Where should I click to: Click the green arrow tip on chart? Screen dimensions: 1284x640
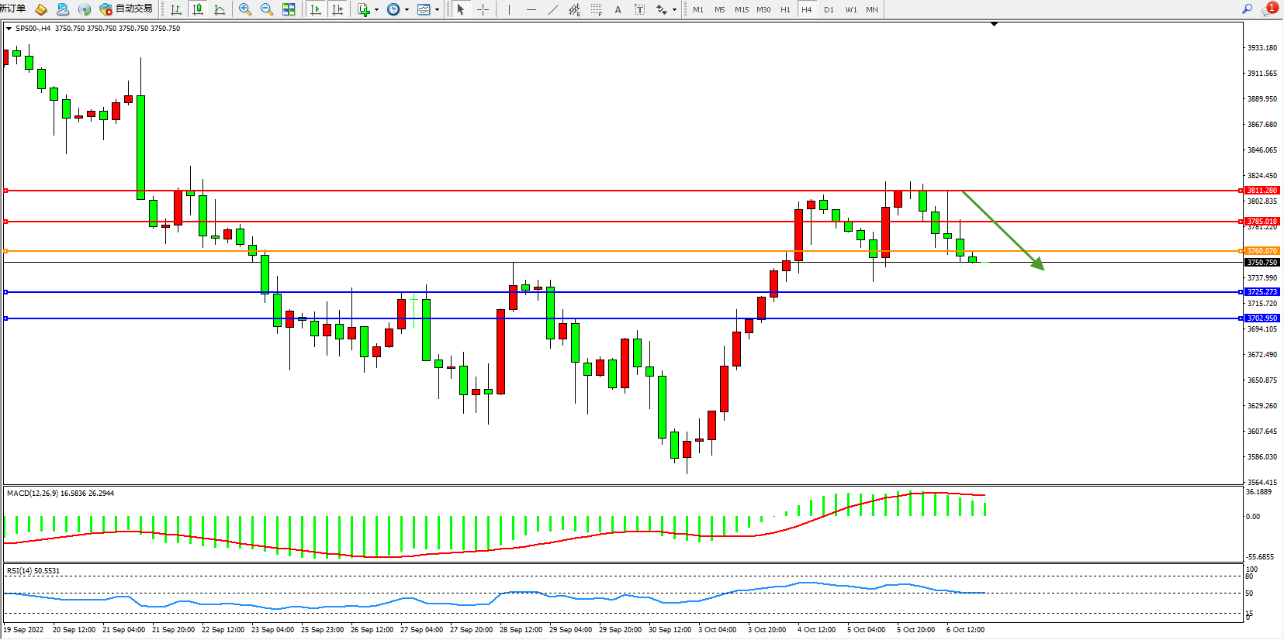[1042, 268]
